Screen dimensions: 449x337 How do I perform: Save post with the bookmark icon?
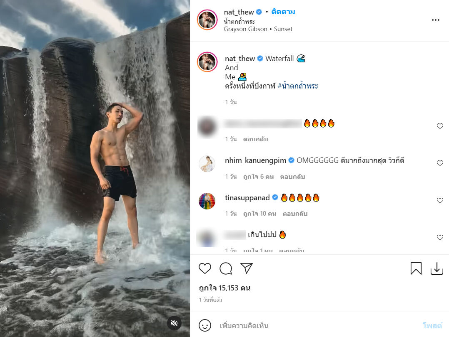pyautogui.click(x=416, y=269)
